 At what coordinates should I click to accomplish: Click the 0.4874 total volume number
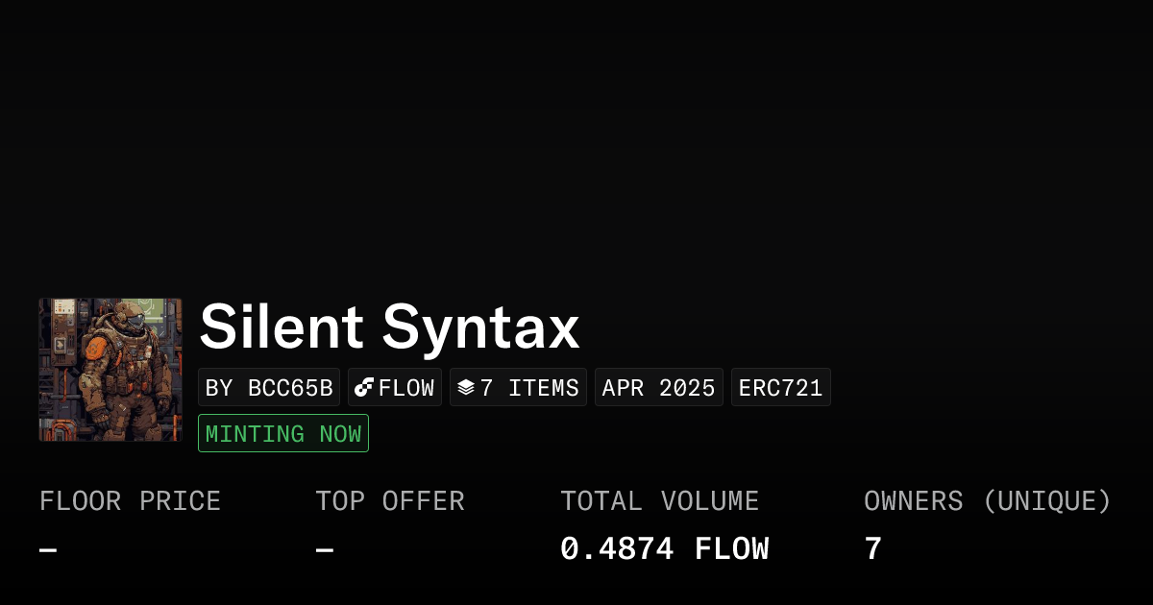[x=617, y=549]
